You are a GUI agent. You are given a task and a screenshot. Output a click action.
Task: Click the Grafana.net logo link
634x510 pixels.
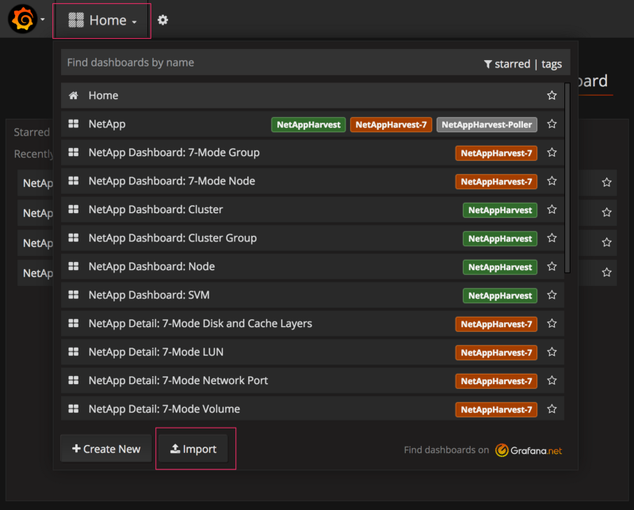tap(529, 450)
